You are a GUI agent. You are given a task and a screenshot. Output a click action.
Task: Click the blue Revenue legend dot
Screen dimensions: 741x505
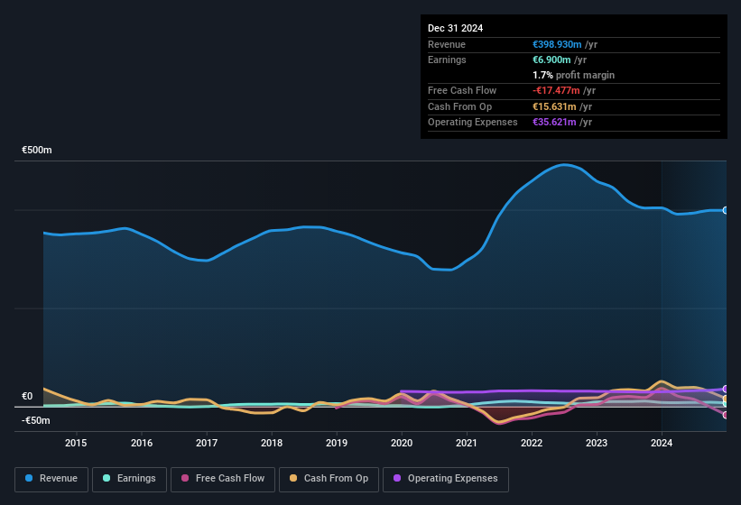pos(29,478)
